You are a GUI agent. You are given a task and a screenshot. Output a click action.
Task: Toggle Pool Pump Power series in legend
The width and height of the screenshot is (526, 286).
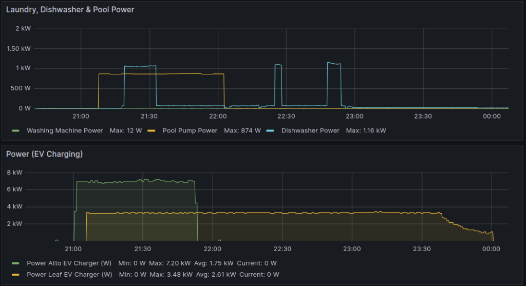(x=190, y=131)
